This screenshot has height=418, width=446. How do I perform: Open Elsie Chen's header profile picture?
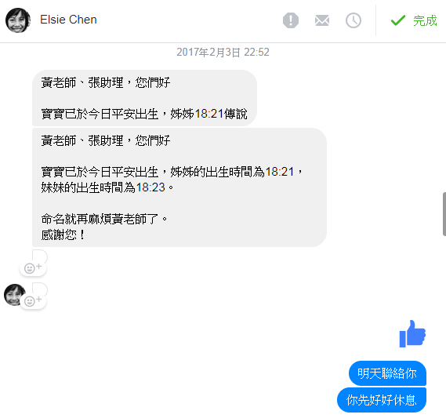coord(17,20)
